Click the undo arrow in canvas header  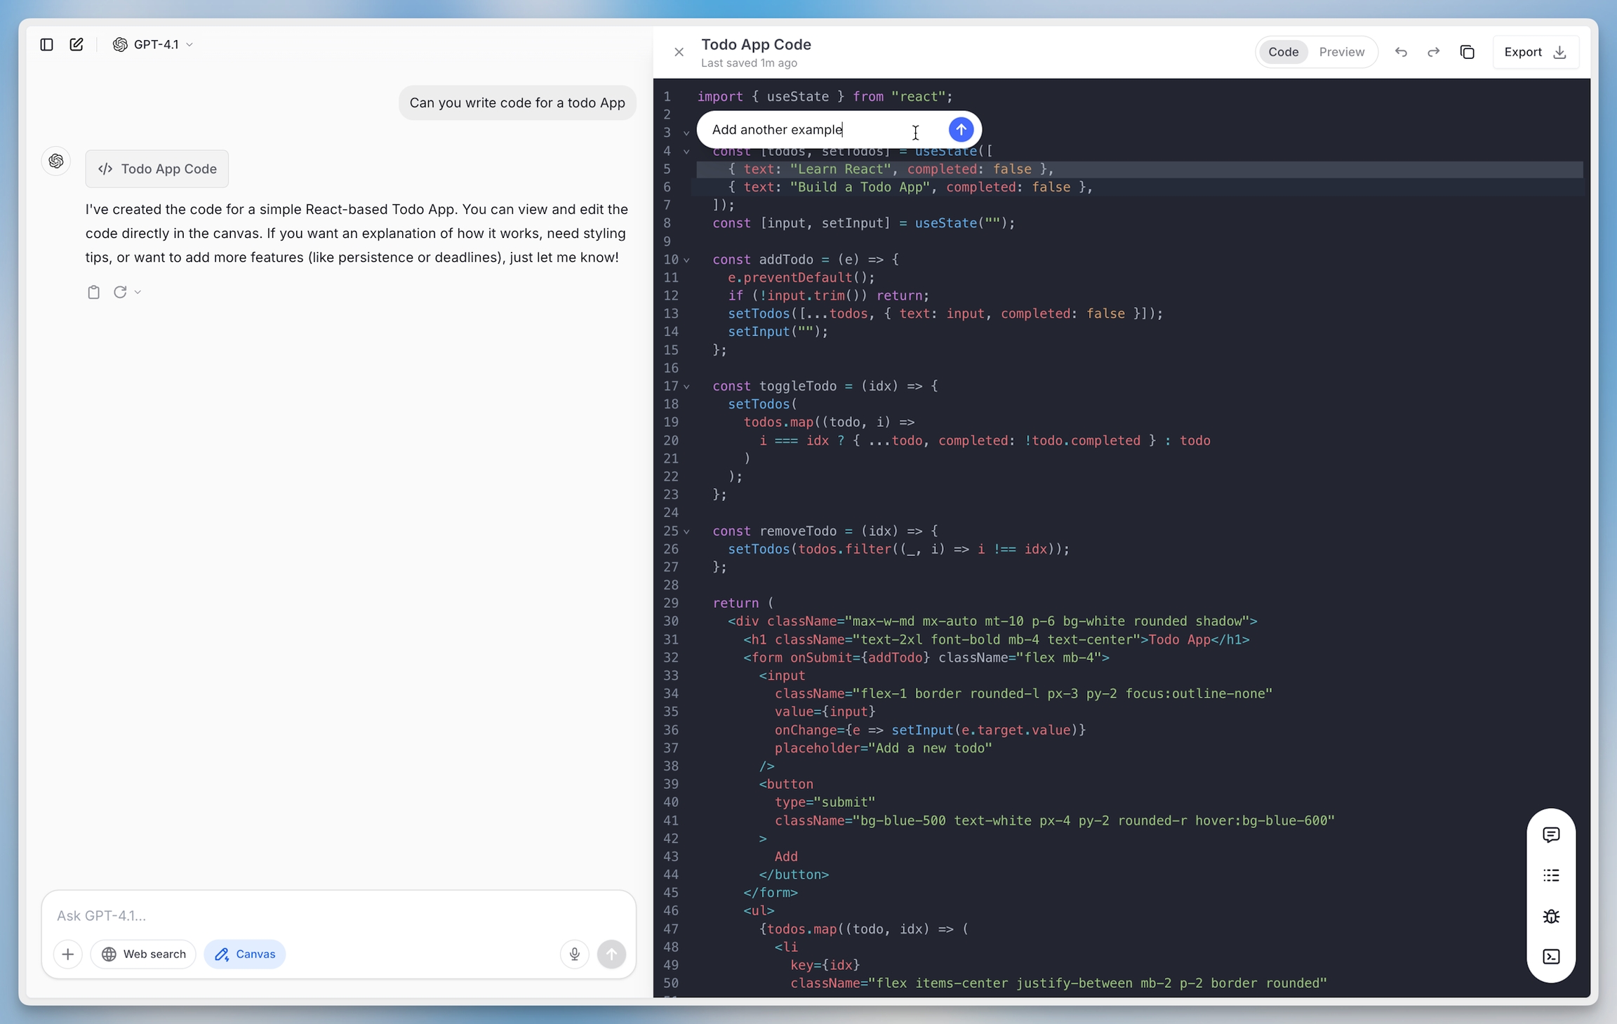tap(1401, 52)
